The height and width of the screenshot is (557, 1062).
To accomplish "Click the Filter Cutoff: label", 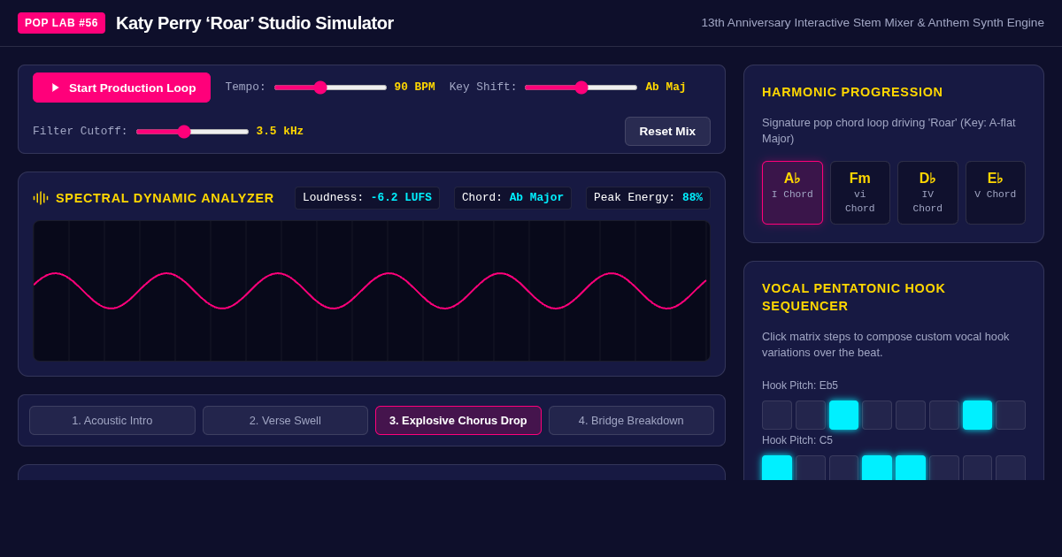I will (x=81, y=132).
